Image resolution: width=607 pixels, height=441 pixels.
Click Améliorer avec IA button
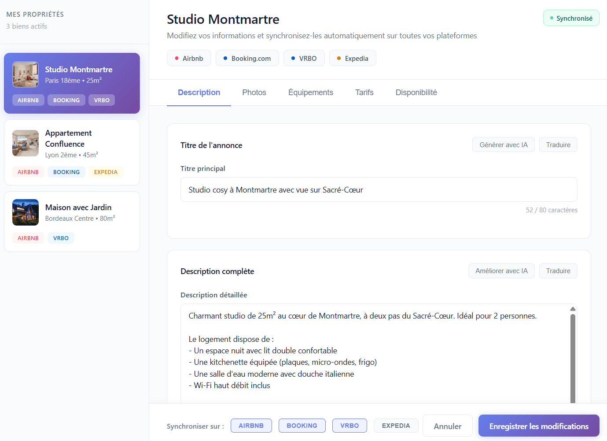501,271
